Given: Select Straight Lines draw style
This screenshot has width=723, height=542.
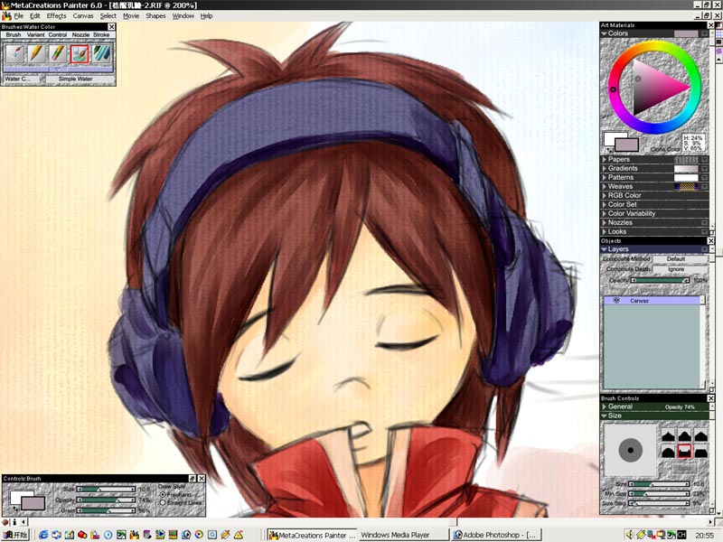Looking at the screenshot, I should click(x=162, y=502).
